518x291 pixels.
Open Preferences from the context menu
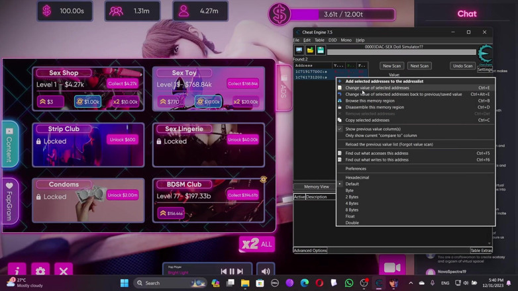415,169
